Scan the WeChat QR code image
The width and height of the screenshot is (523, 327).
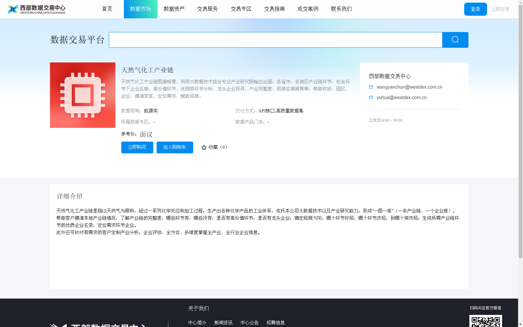[x=486, y=321]
